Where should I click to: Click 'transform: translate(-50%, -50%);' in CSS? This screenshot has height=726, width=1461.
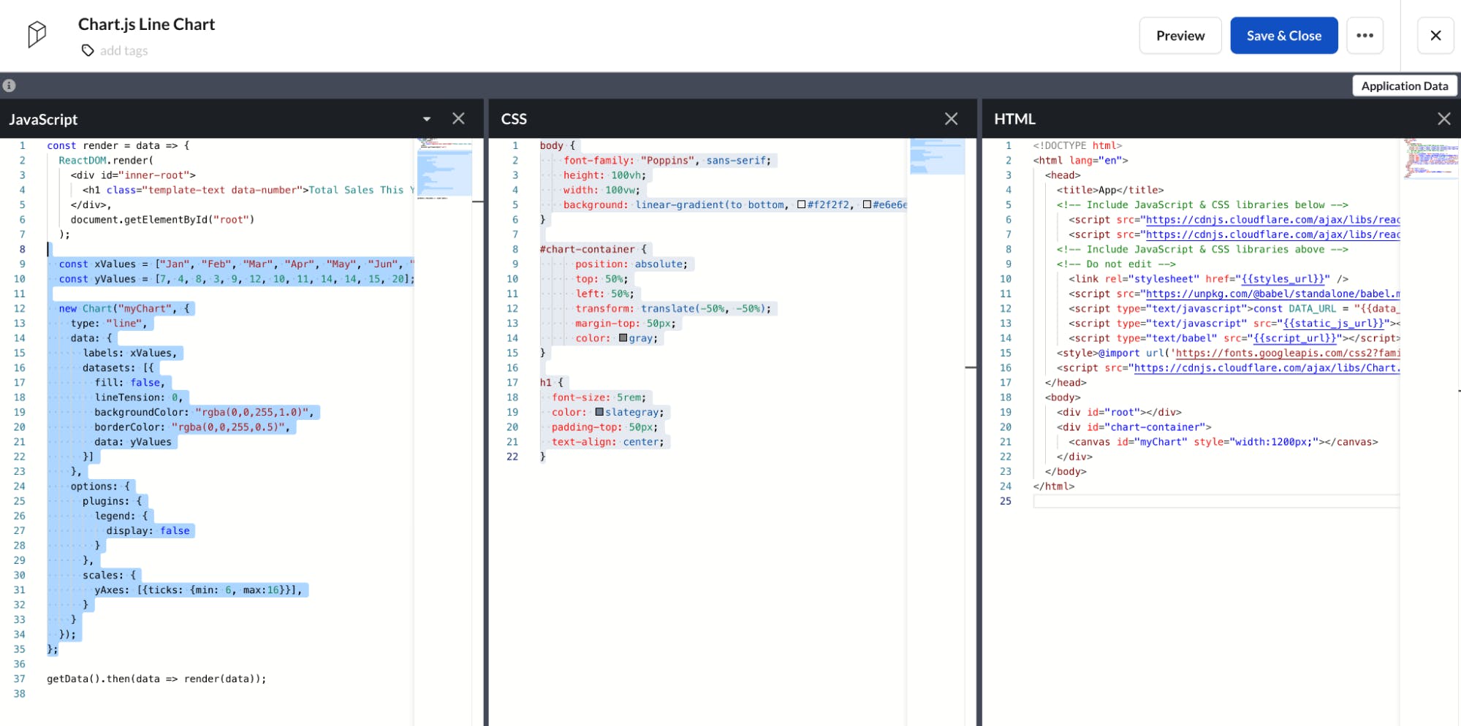coord(673,309)
